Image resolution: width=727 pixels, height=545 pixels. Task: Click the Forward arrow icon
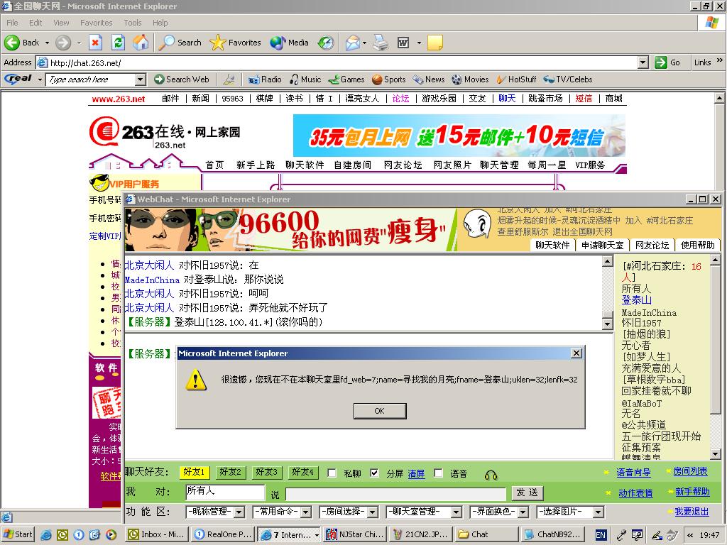pos(63,43)
